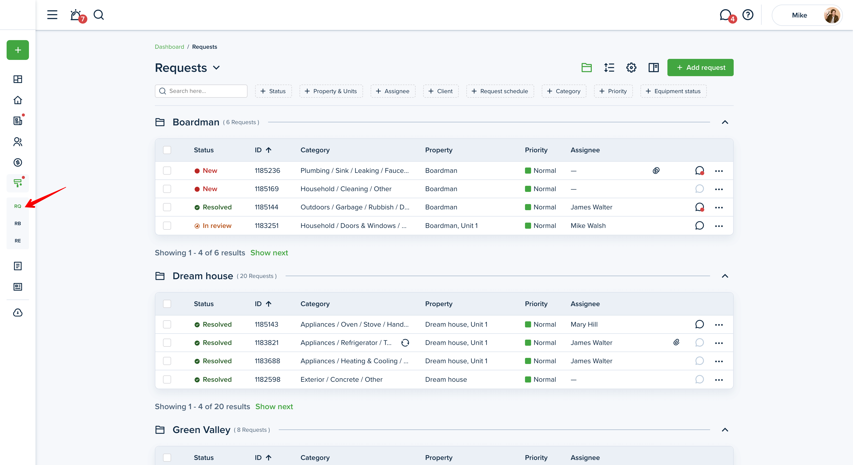
Task: Open table settings gear icon
Action: 631,68
